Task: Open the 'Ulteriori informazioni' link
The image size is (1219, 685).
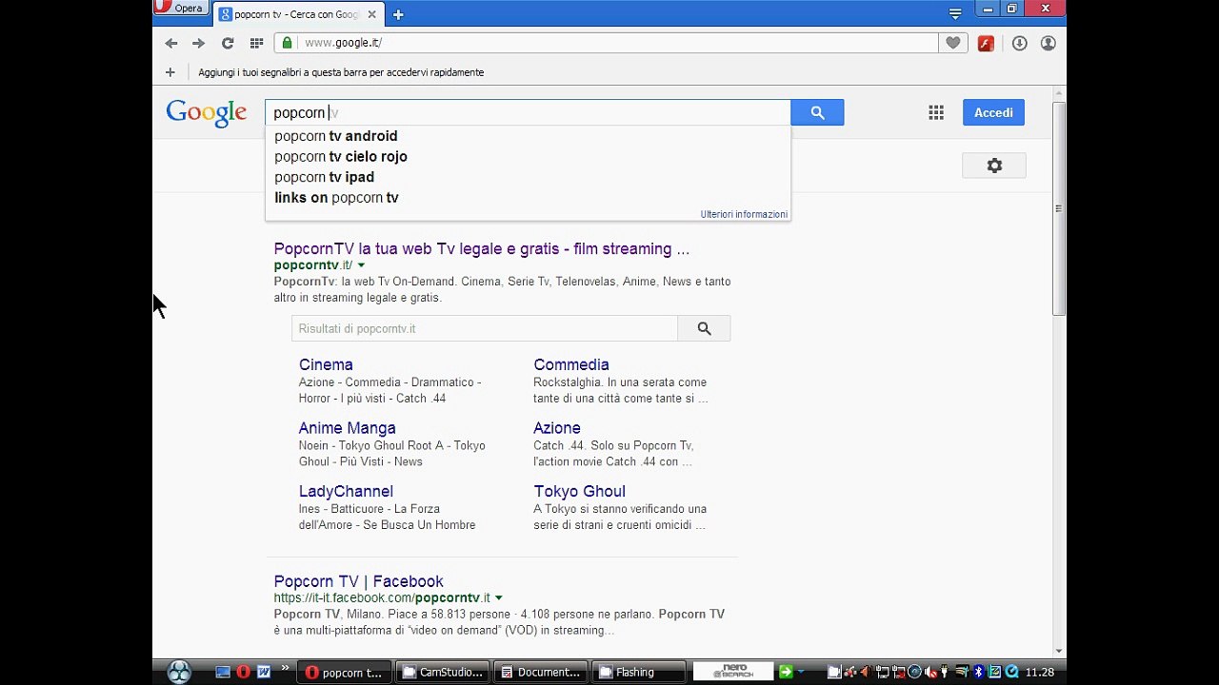Action: (744, 214)
